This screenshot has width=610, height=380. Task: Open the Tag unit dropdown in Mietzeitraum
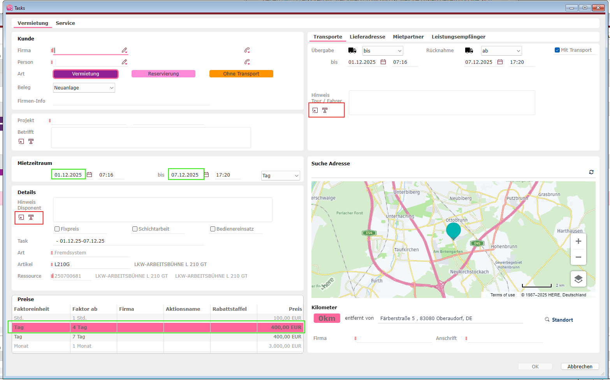pyautogui.click(x=281, y=176)
